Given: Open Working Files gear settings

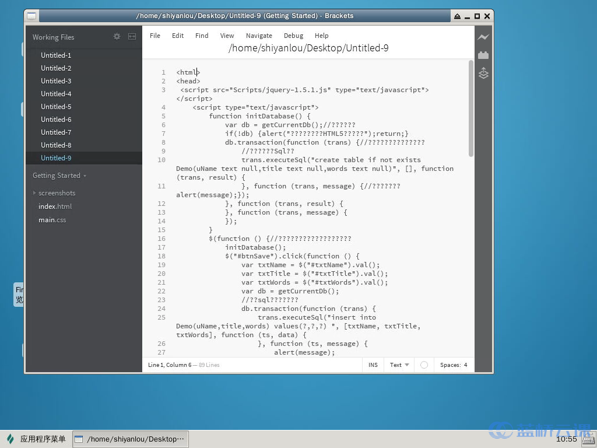Looking at the screenshot, I should pyautogui.click(x=117, y=37).
